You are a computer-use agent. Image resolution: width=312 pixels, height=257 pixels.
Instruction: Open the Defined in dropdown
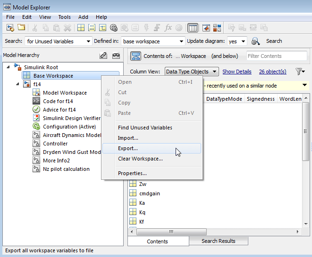(153, 41)
